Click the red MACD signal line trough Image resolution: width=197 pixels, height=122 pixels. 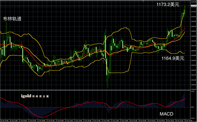pyautogui.click(x=41, y=117)
